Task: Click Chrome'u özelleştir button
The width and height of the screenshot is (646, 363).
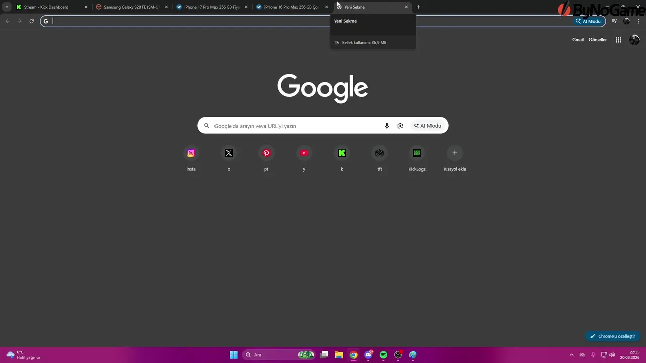Action: point(613,336)
